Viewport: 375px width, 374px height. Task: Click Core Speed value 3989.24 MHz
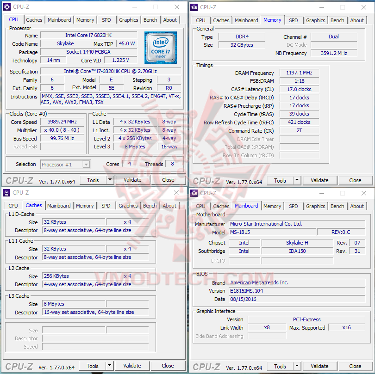(62, 122)
